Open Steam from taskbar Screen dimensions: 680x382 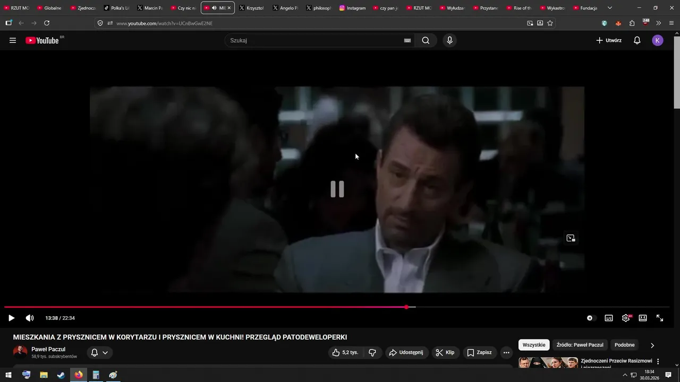coord(61,375)
